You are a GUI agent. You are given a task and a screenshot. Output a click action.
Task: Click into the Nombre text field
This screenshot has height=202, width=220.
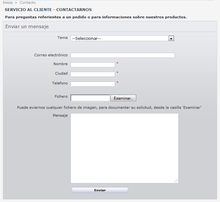(x=93, y=65)
